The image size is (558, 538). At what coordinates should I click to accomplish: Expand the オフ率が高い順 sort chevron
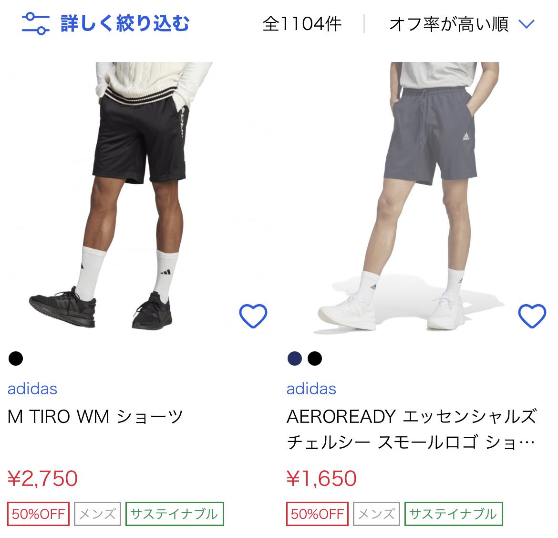[527, 24]
